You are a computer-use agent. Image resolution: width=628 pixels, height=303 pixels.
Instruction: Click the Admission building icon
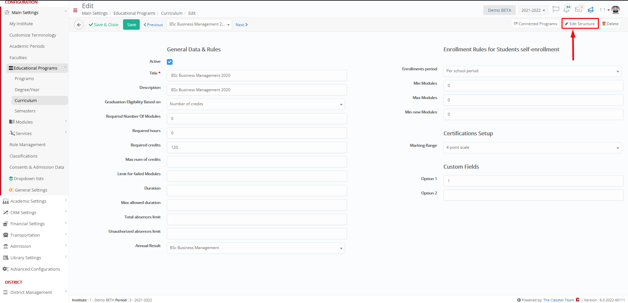(6, 246)
